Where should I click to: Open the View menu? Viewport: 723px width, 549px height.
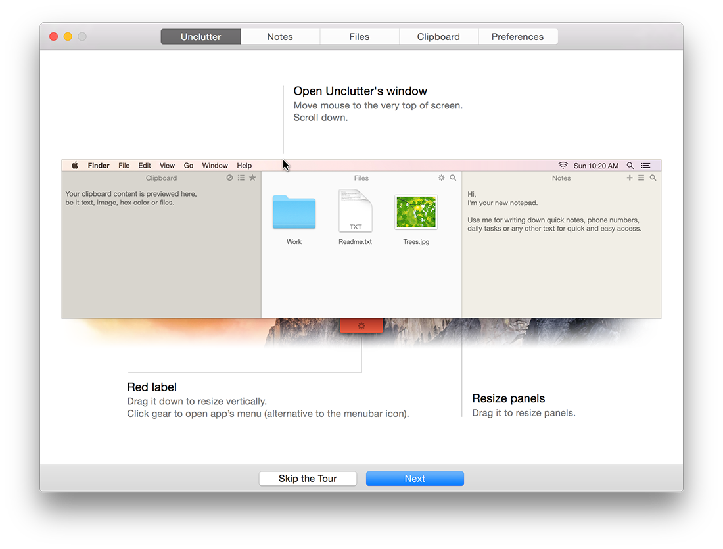coord(167,165)
